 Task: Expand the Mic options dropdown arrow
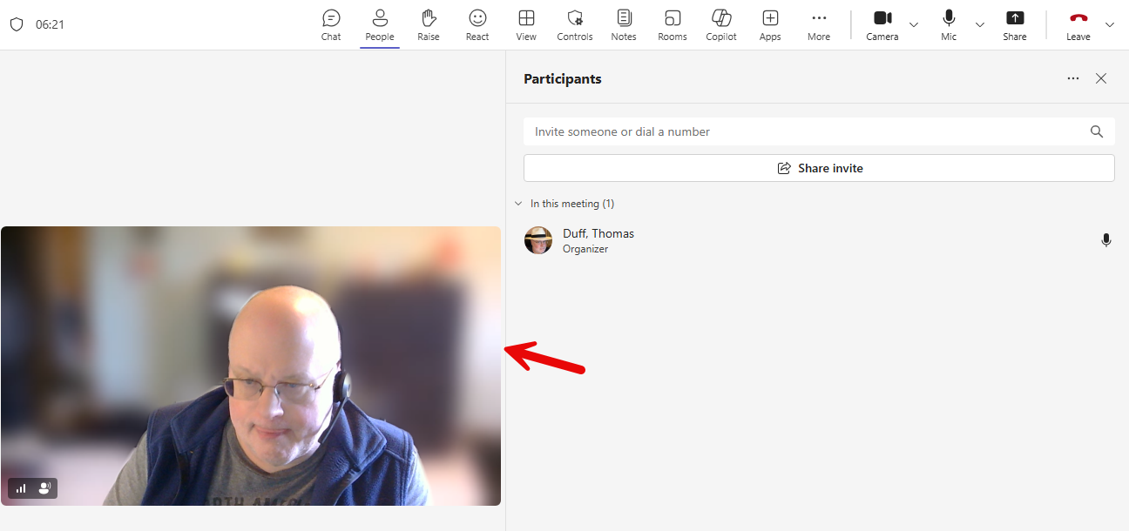(980, 24)
